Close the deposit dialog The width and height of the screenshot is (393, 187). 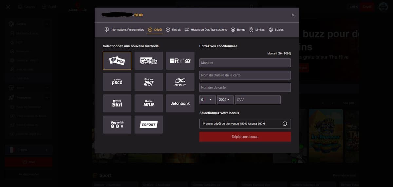(292, 15)
